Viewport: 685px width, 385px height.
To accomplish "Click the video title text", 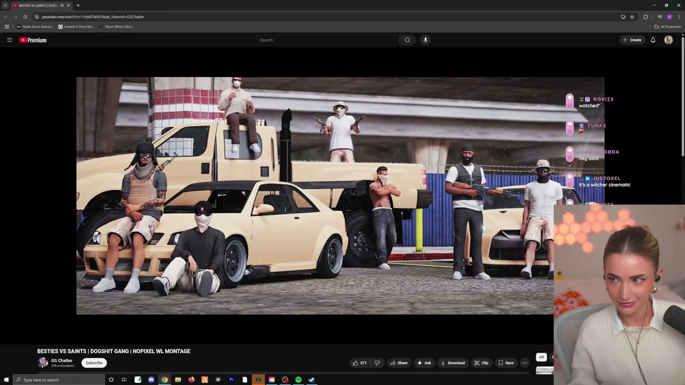I will (113, 351).
